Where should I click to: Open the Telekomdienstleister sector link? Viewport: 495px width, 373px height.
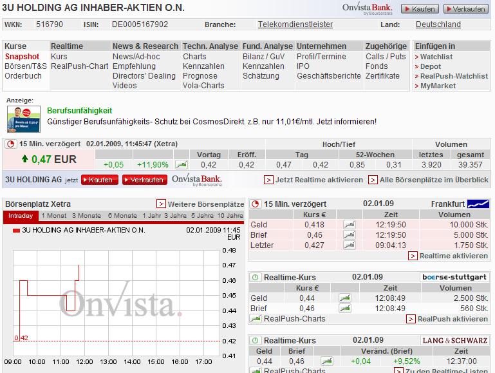click(295, 24)
